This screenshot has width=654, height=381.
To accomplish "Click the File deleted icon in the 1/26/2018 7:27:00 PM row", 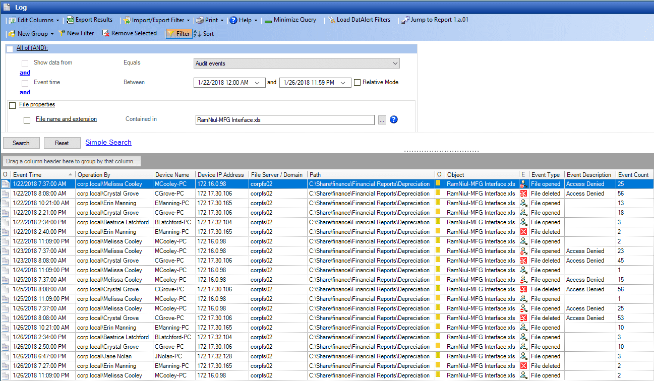I will coord(523,366).
